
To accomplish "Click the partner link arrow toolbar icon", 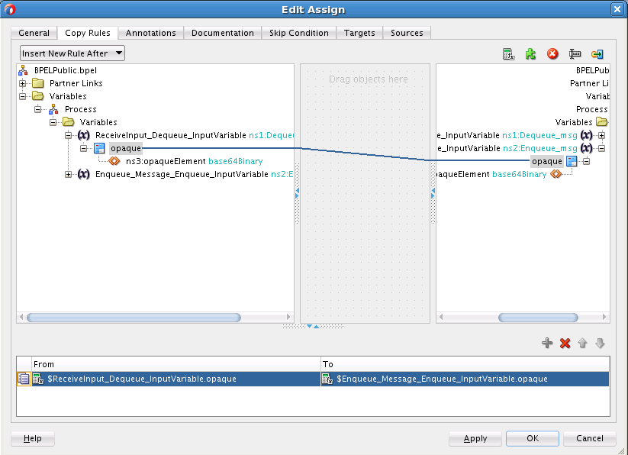I will [597, 54].
